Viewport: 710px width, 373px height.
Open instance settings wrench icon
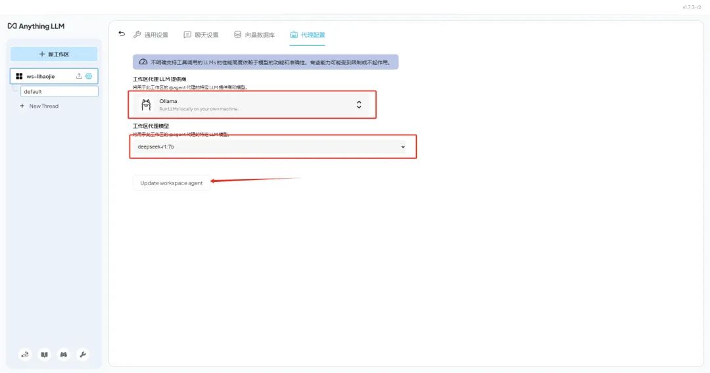[x=83, y=355]
